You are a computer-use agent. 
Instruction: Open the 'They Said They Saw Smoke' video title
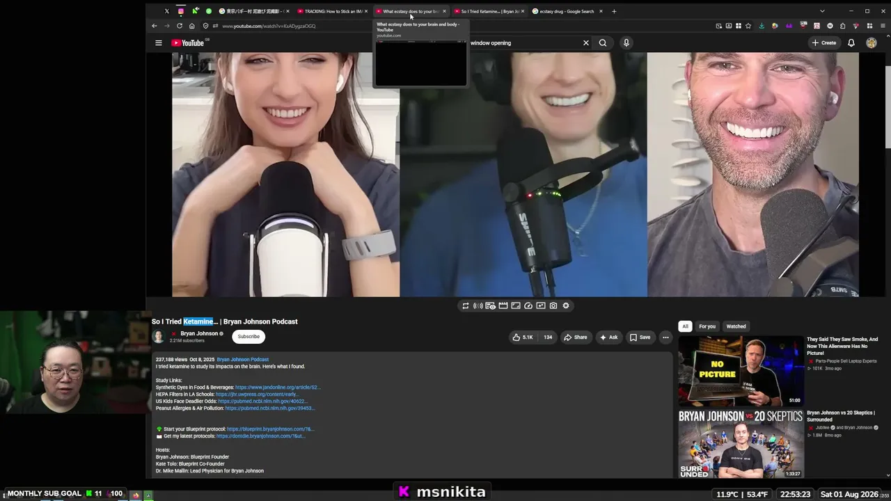point(842,346)
